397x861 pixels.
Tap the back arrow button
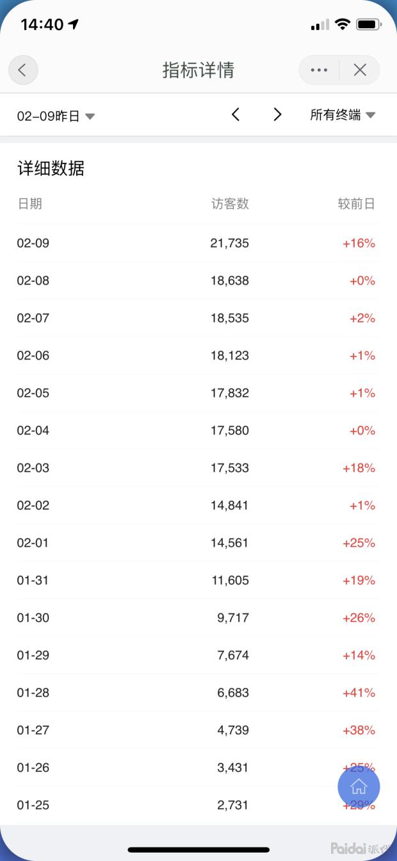(x=23, y=70)
